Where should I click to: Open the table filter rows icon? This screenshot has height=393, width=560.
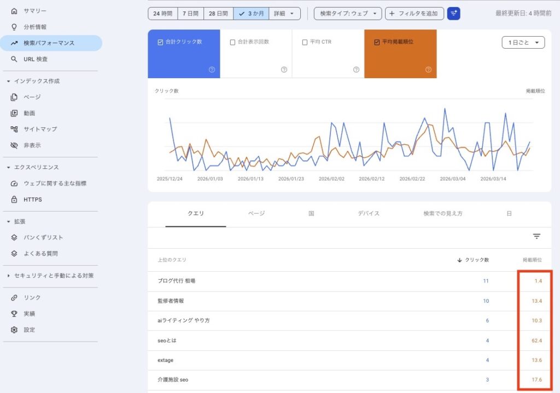(x=536, y=236)
